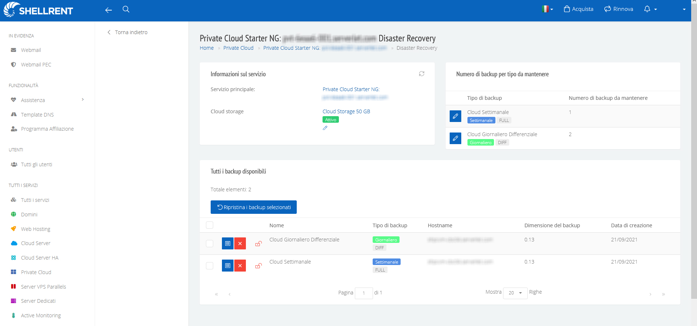Go to Home breadcrumb
This screenshot has width=697, height=326.
207,48
